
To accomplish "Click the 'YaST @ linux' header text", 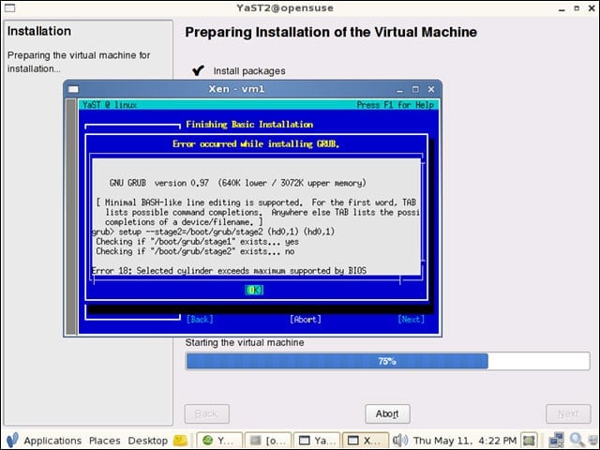I will click(x=110, y=105).
